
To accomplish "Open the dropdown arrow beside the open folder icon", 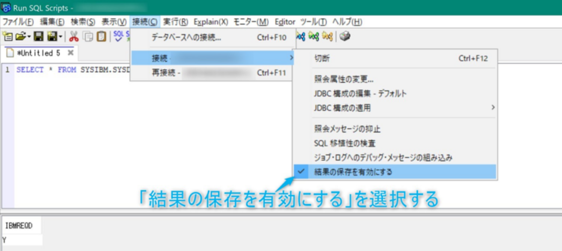I will click(x=29, y=37).
